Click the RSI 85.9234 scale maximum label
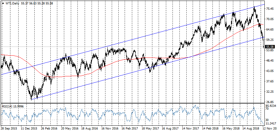The height and width of the screenshot is (132, 277). (x=271, y=105)
